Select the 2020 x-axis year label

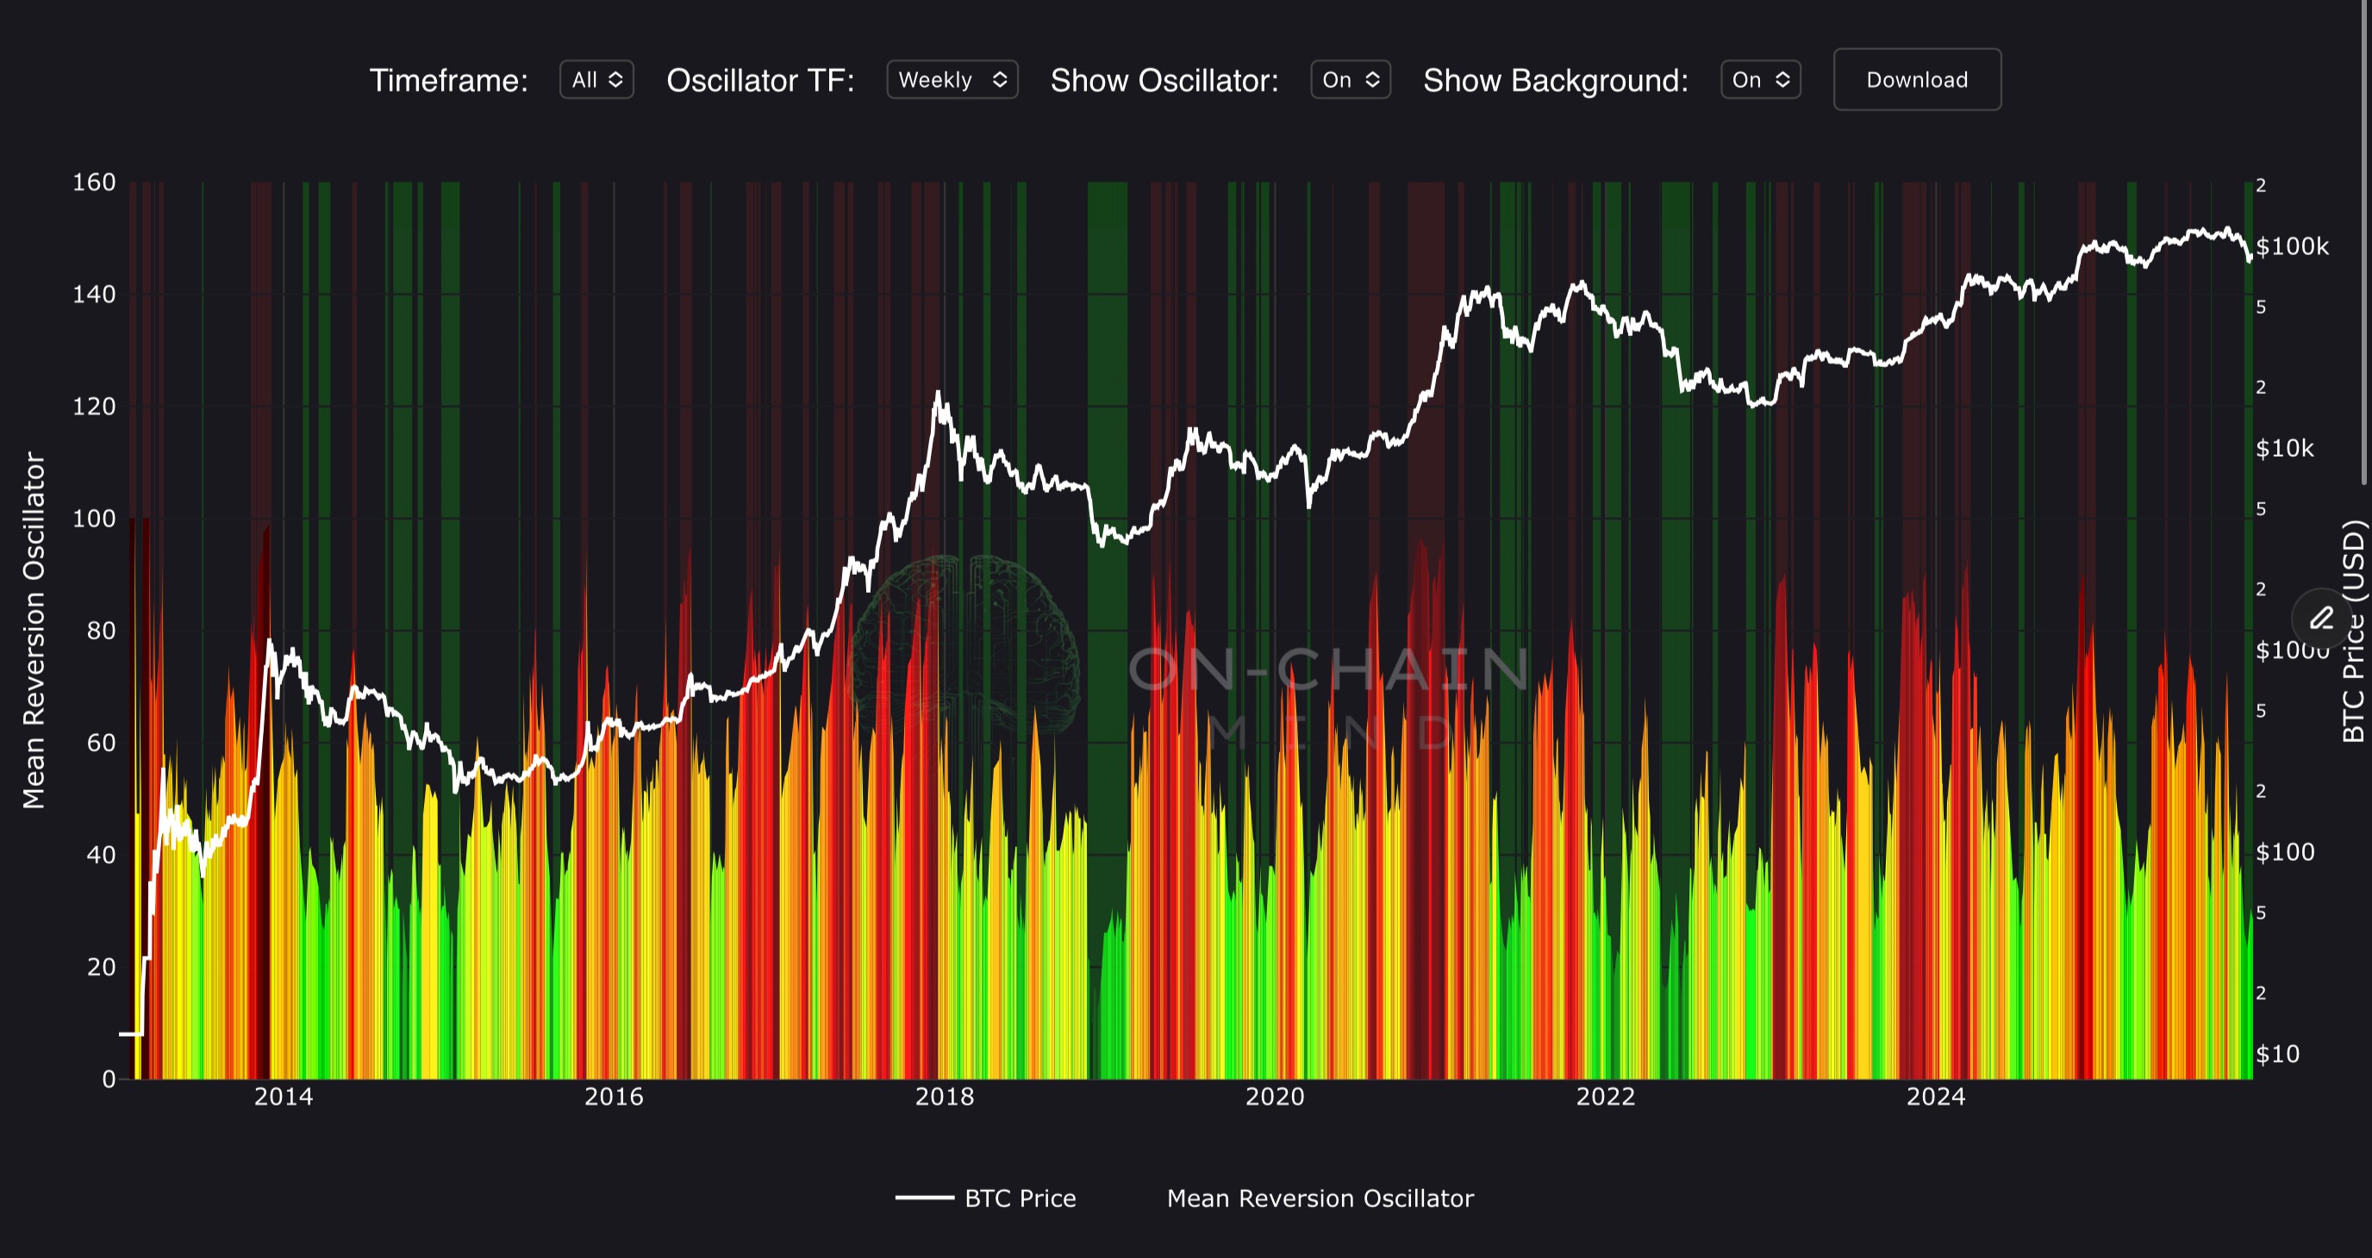[x=1275, y=1097]
